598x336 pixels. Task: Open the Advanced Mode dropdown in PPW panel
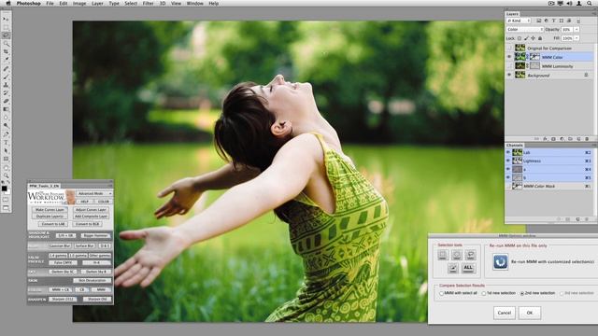[x=94, y=193]
